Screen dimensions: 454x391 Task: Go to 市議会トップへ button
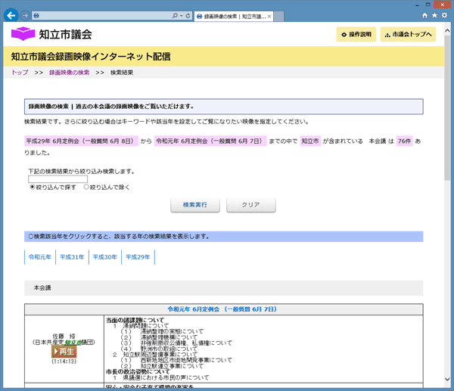coord(408,35)
